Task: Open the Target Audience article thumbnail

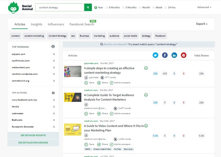Action: pyautogui.click(x=73, y=97)
